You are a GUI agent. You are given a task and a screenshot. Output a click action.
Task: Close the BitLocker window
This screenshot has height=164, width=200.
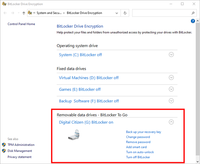pyautogui.click(x=194, y=4)
